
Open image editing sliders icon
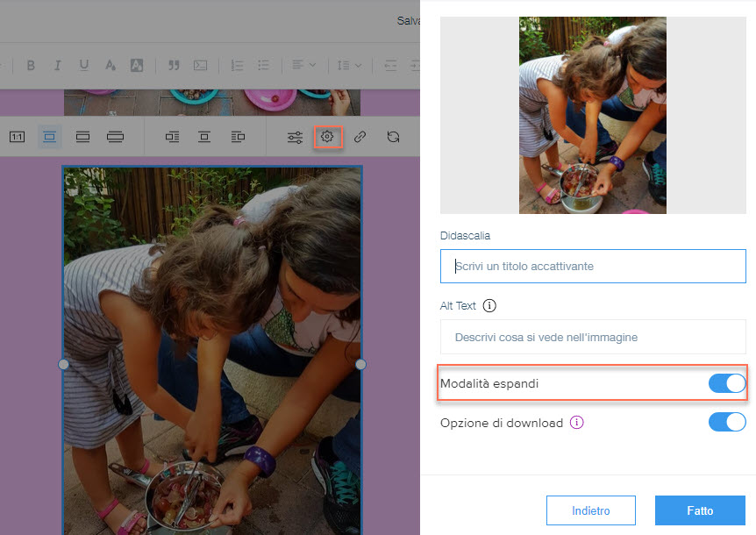[x=295, y=138]
